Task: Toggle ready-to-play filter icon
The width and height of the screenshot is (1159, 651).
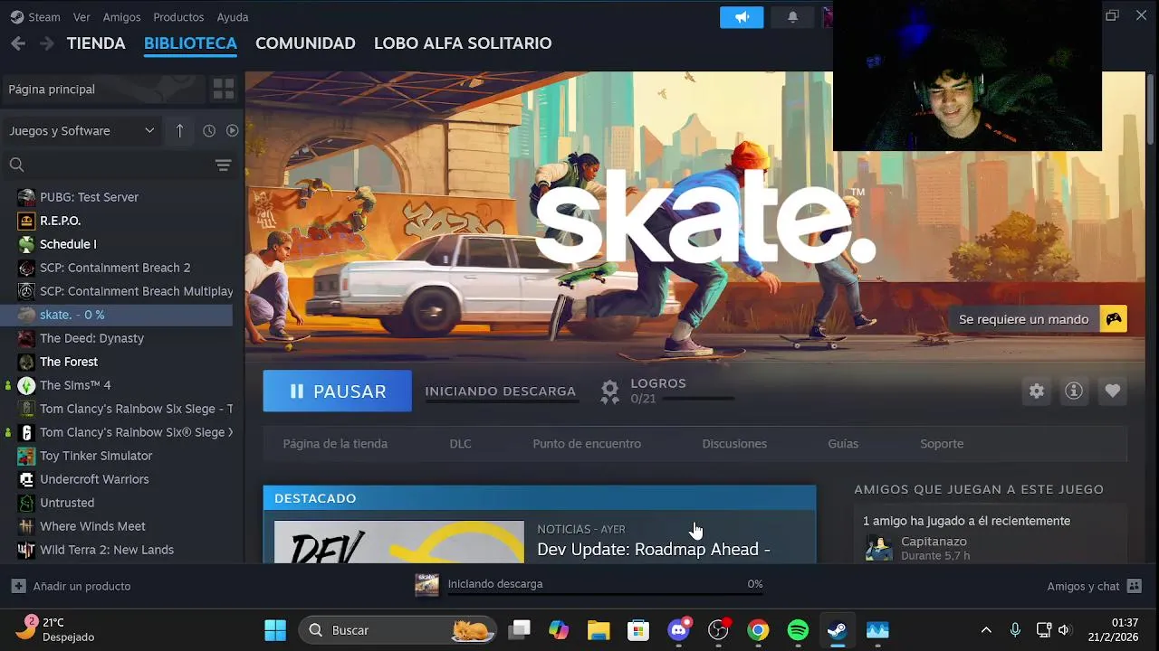Action: pos(233,131)
